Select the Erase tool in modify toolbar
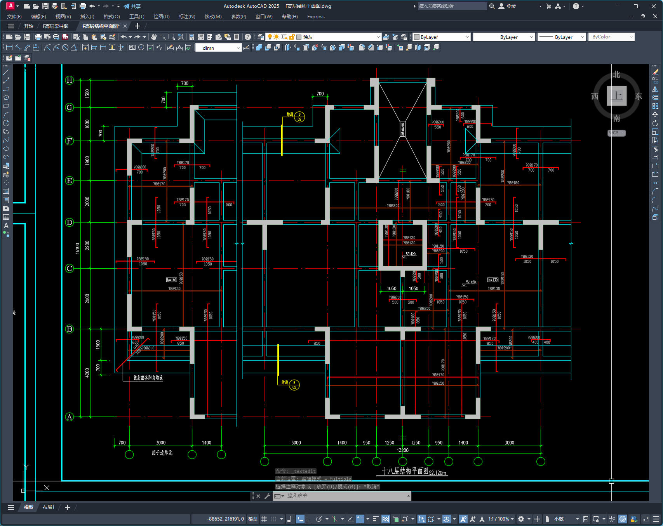The height and width of the screenshot is (526, 663). pos(655,72)
